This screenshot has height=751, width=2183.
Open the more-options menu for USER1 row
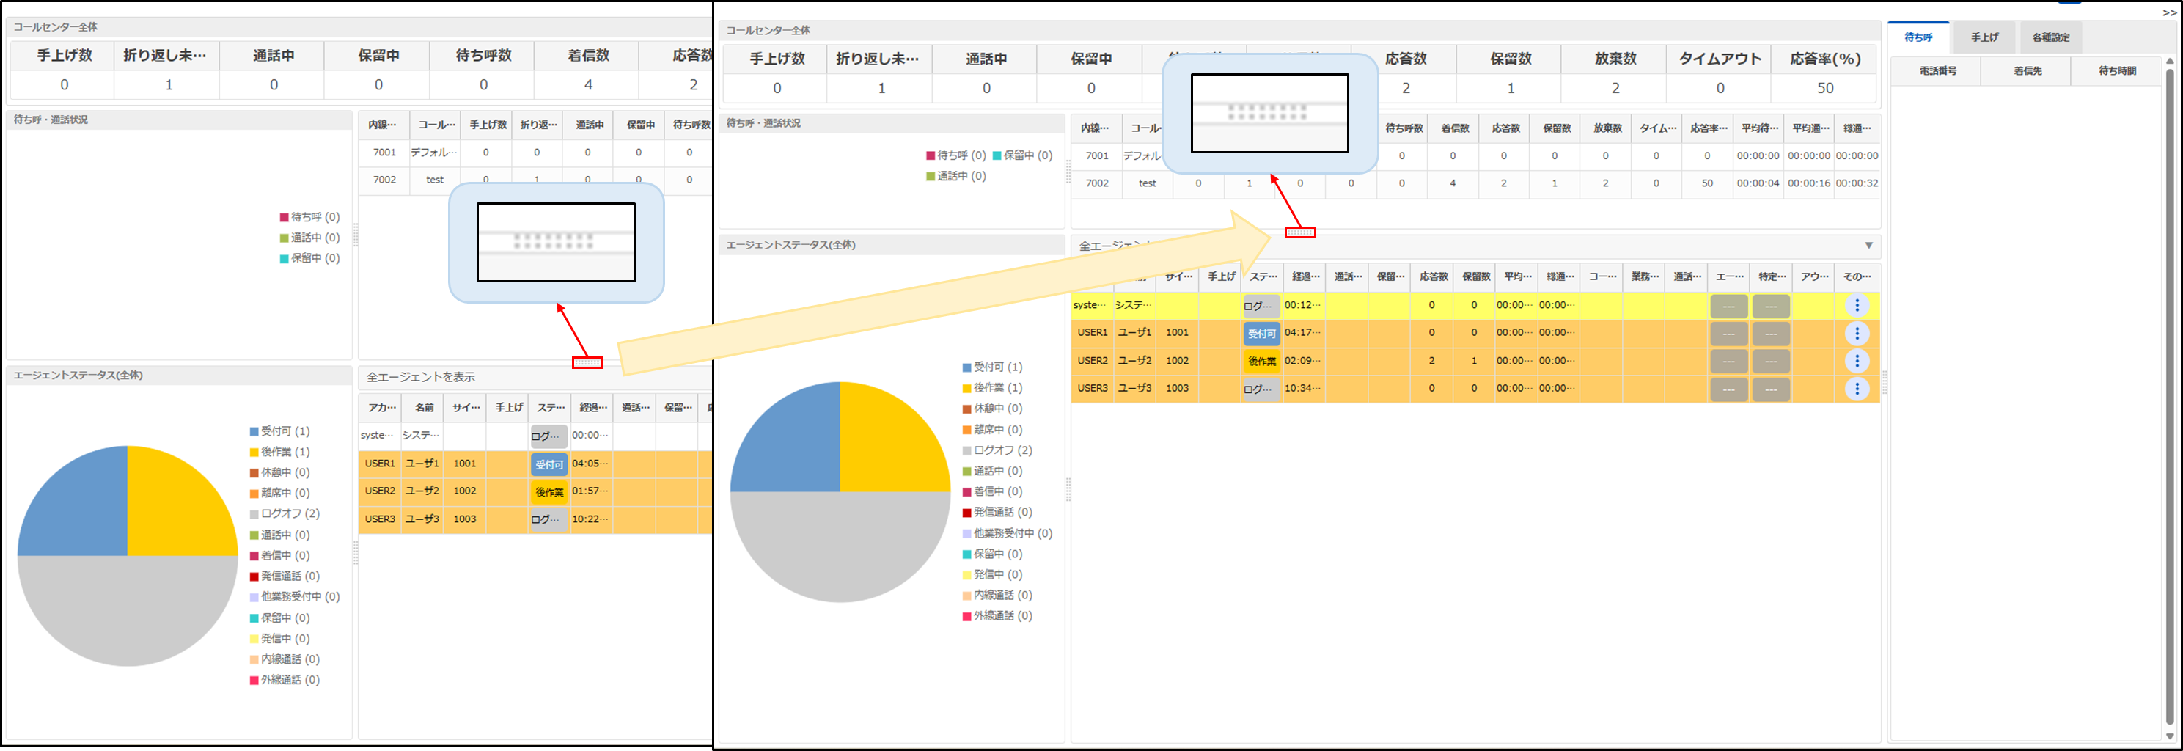click(1856, 333)
